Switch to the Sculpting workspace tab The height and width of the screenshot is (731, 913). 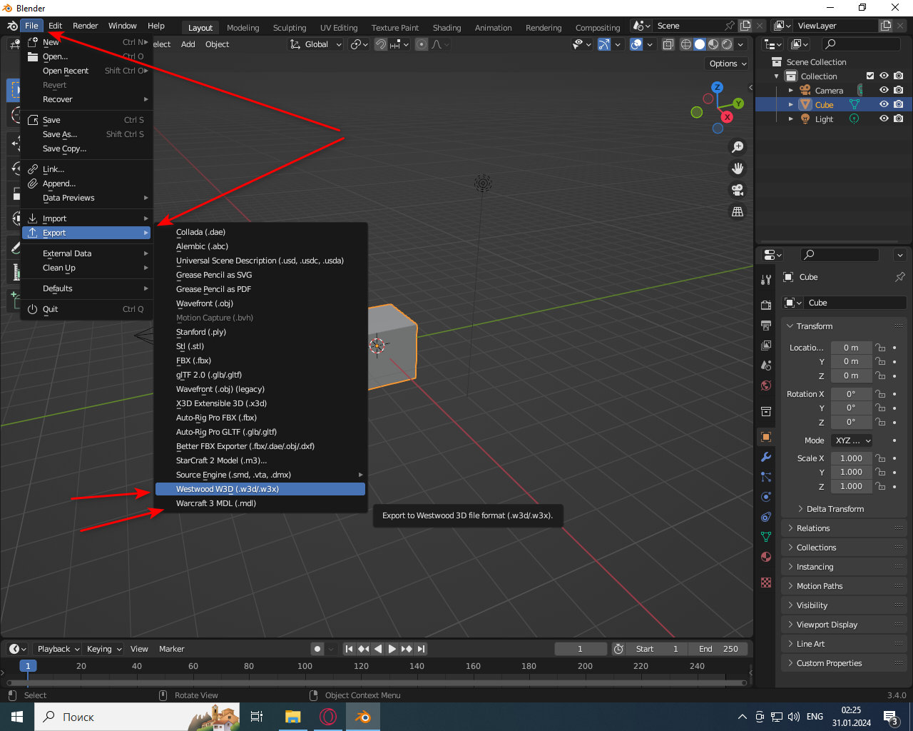point(289,27)
